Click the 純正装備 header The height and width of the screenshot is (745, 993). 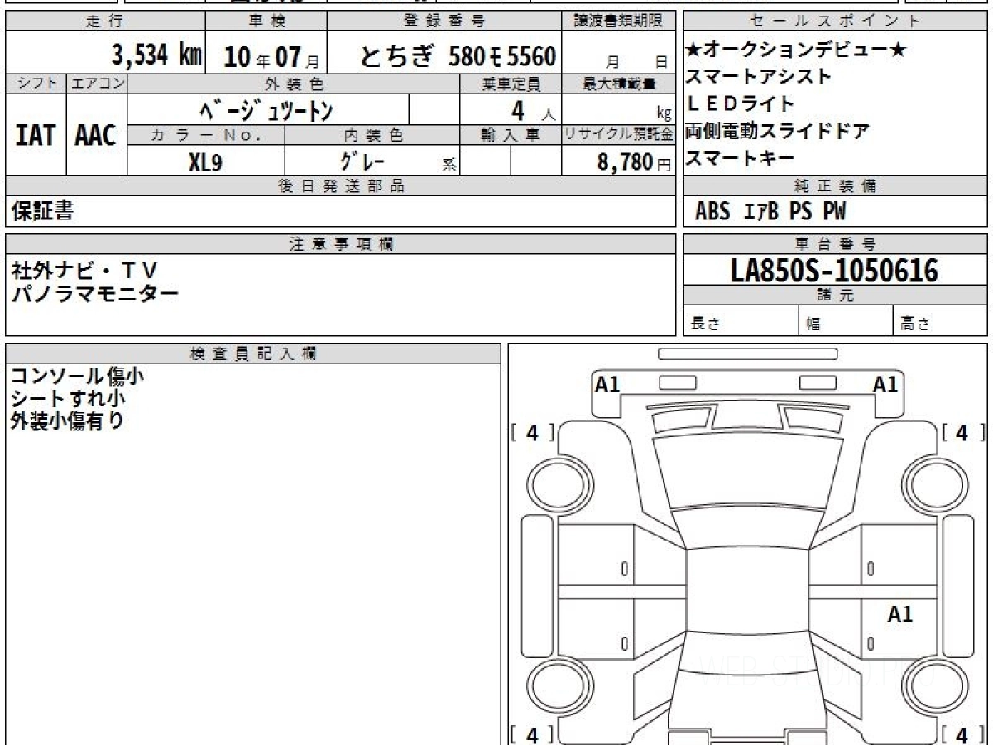(835, 186)
